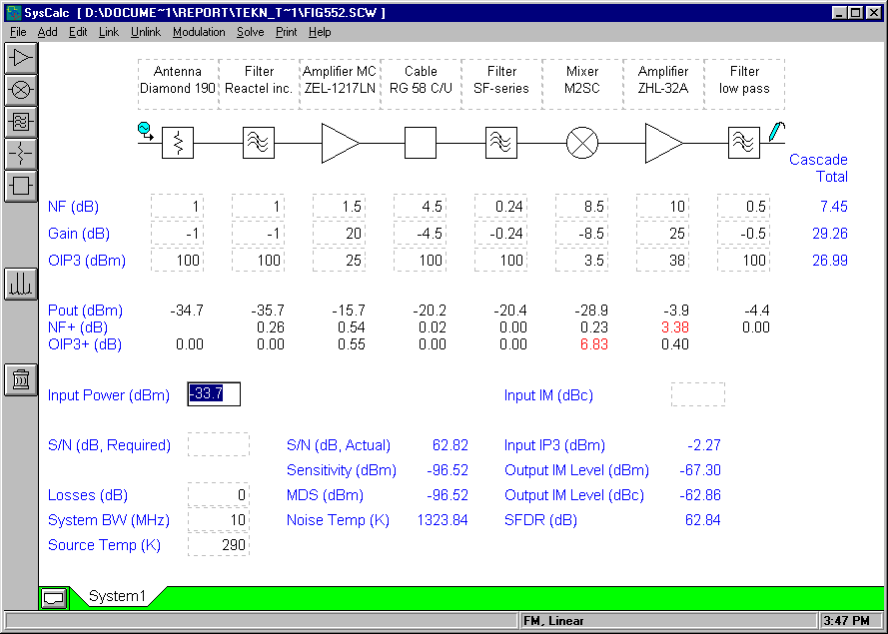Click the Antenna Diamond 190 name box
The height and width of the screenshot is (634, 888).
pos(177,80)
